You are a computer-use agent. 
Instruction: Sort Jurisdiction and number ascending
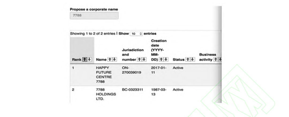(x=139, y=60)
